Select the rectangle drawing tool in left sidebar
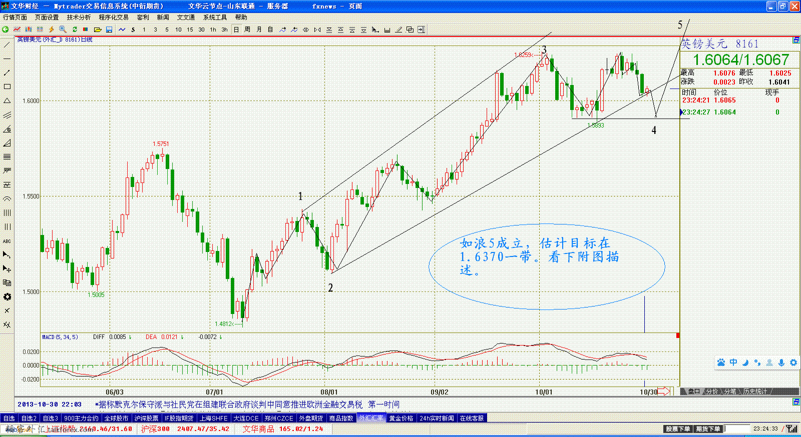 (7, 86)
